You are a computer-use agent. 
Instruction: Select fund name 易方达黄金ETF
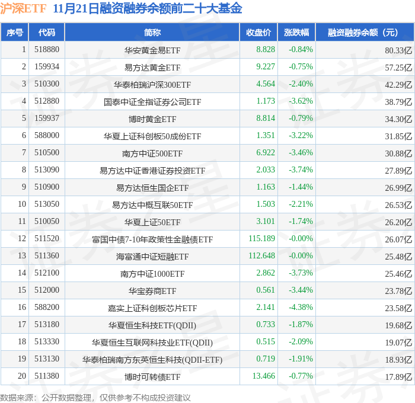tap(152, 68)
